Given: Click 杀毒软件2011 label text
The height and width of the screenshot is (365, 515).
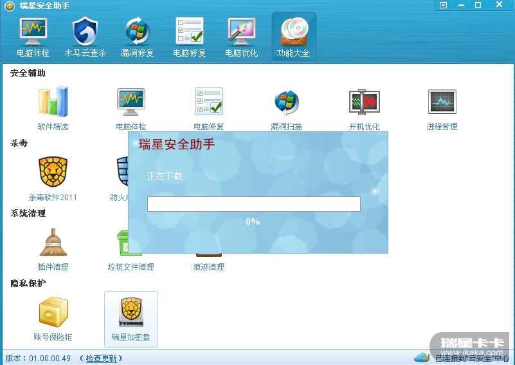Looking at the screenshot, I should [53, 197].
